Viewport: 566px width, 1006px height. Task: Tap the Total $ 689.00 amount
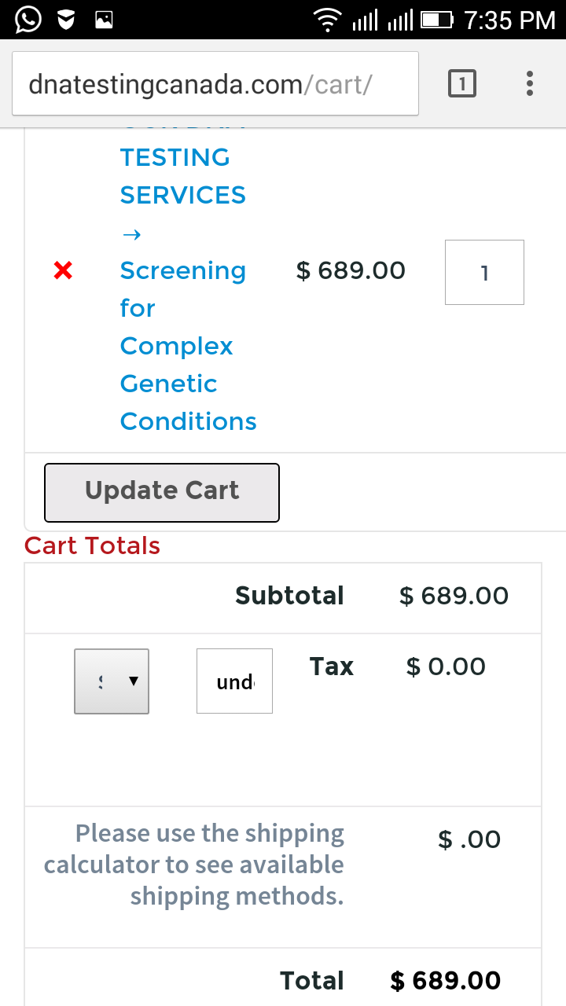tap(446, 981)
